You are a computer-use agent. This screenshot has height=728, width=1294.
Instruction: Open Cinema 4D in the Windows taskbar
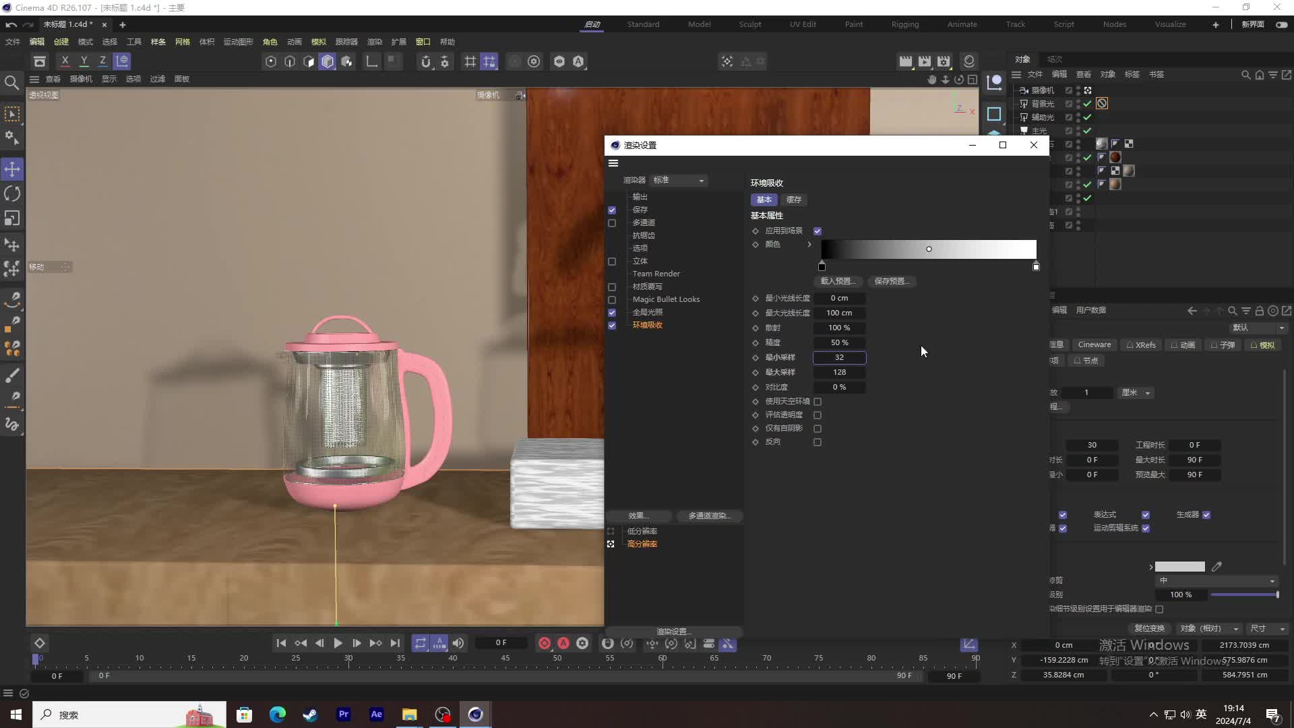click(476, 715)
